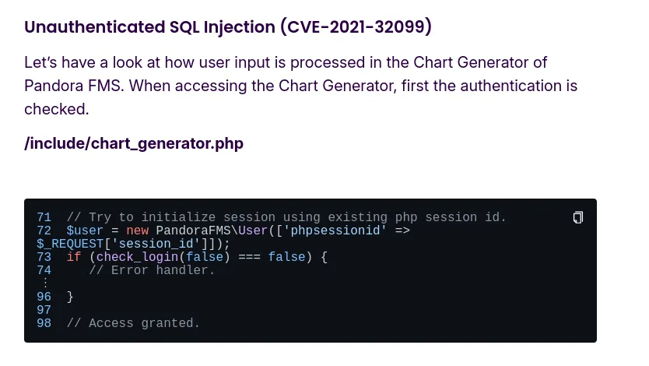649x366 pixels.
Task: Click line number 96 in code
Action: pos(44,297)
